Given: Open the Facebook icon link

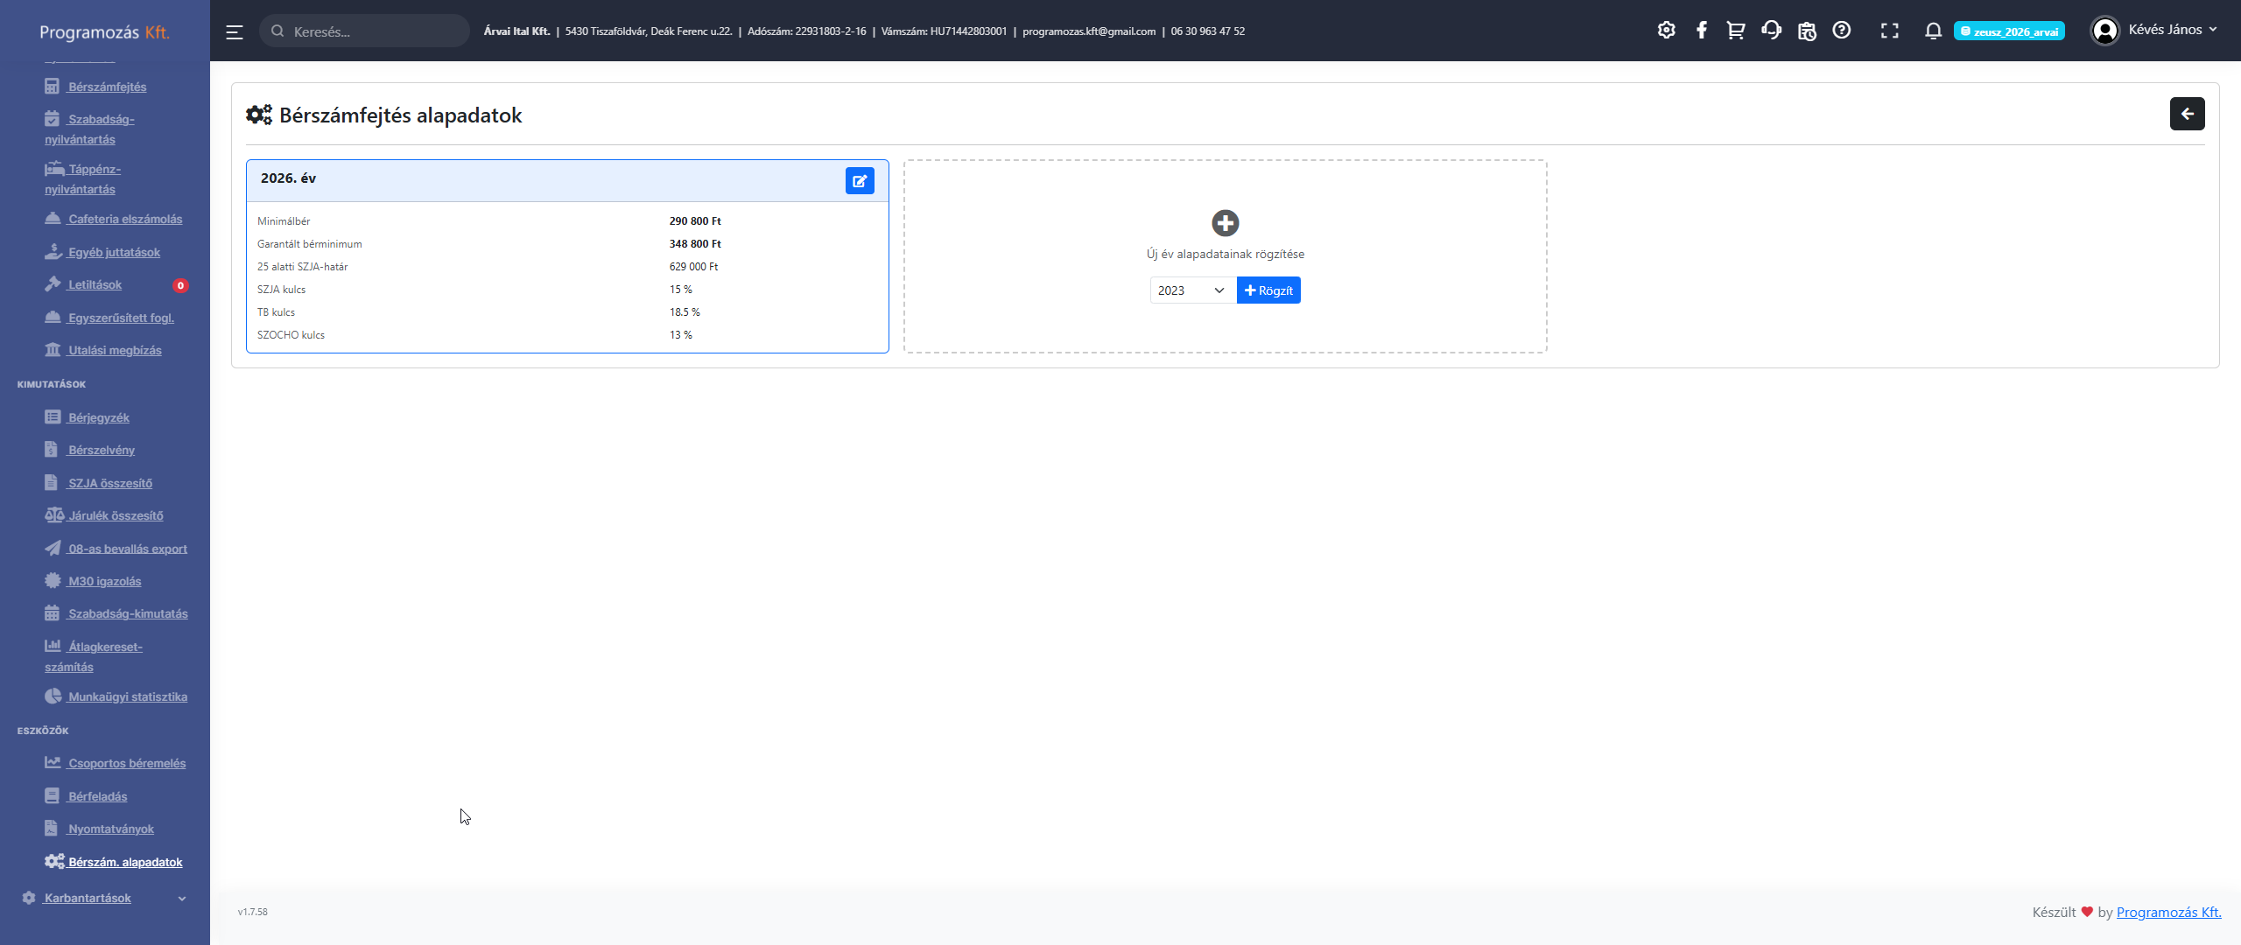Looking at the screenshot, I should click(x=1701, y=31).
